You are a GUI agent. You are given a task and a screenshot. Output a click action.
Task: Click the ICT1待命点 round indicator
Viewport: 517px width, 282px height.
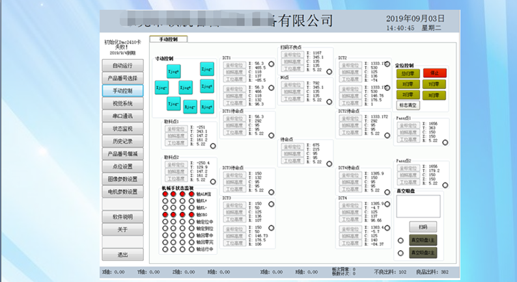pyautogui.click(x=271, y=135)
